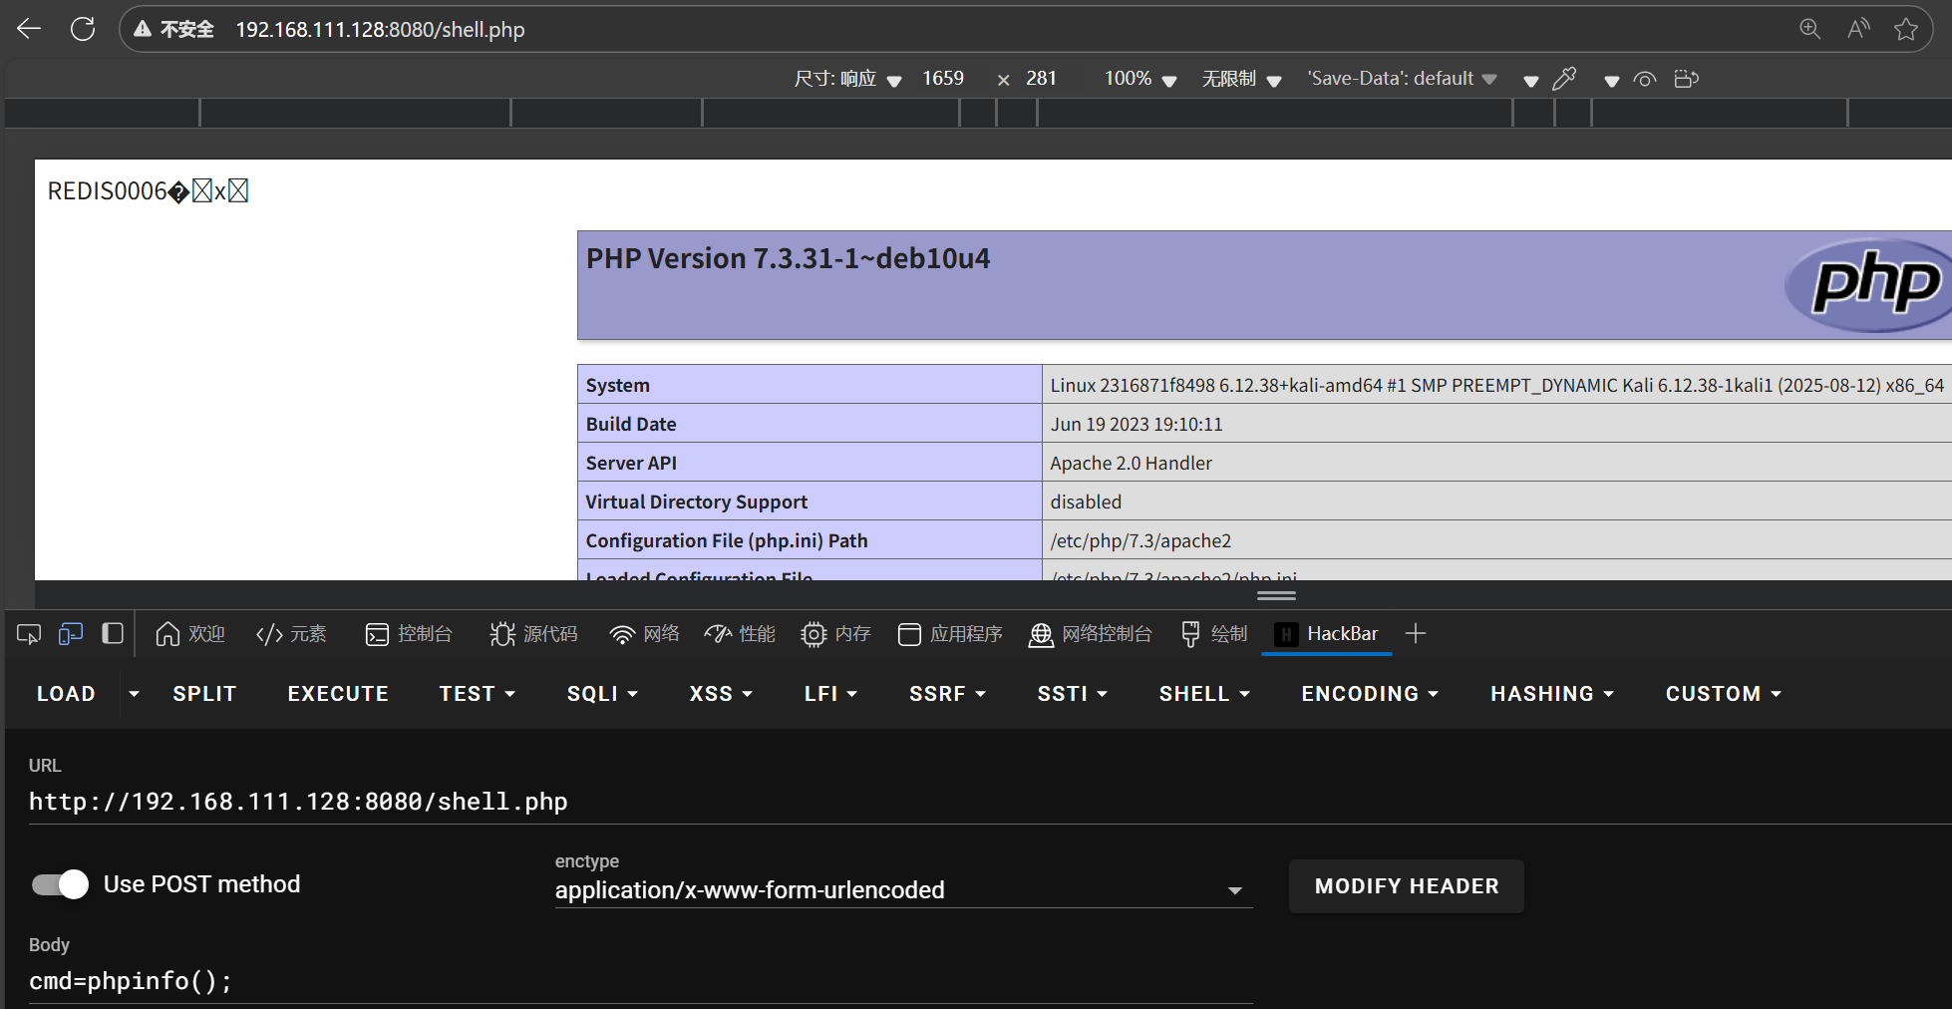Reload the shell.php page
Image resolution: width=1952 pixels, height=1009 pixels.
(83, 29)
